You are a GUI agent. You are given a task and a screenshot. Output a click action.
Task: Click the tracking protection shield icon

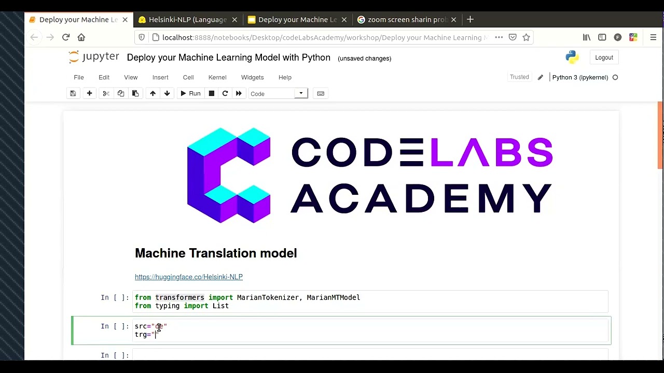[142, 37]
